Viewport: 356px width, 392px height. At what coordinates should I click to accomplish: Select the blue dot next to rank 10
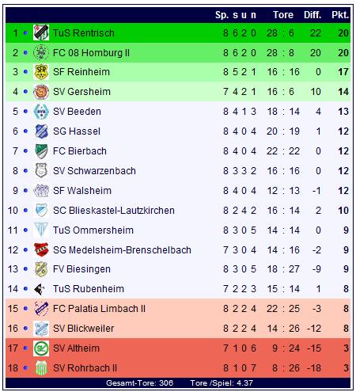25,211
